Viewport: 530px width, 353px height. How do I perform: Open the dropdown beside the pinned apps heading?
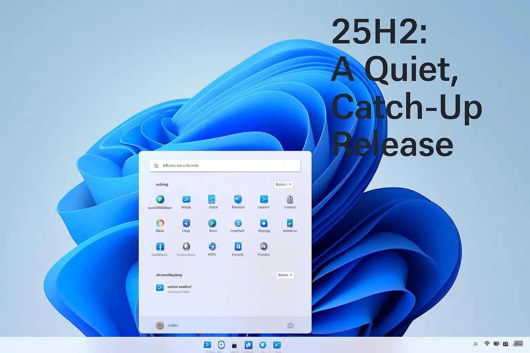coord(283,184)
